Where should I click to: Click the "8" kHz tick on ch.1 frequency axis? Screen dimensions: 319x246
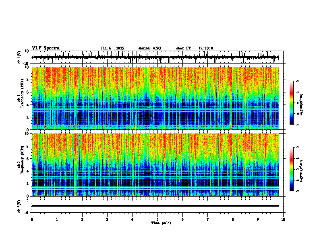[x=28, y=80]
